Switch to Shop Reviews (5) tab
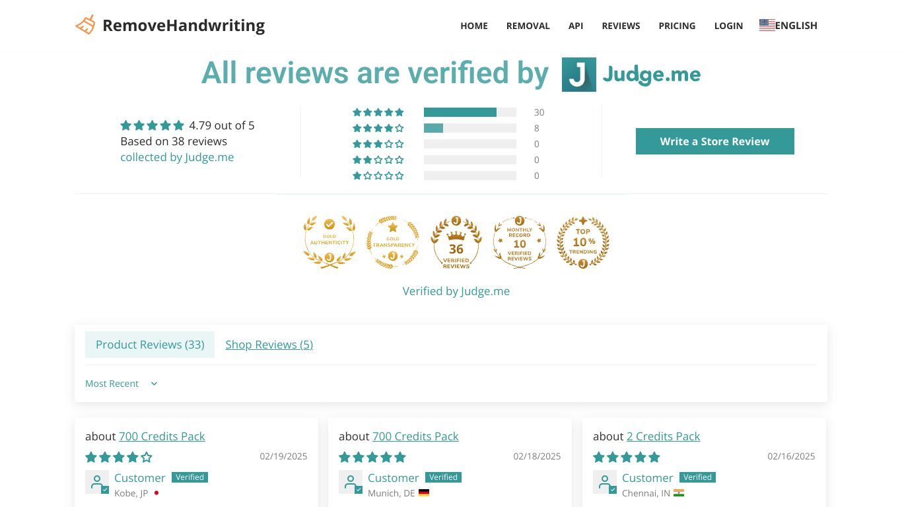The height and width of the screenshot is (507, 902). [269, 345]
